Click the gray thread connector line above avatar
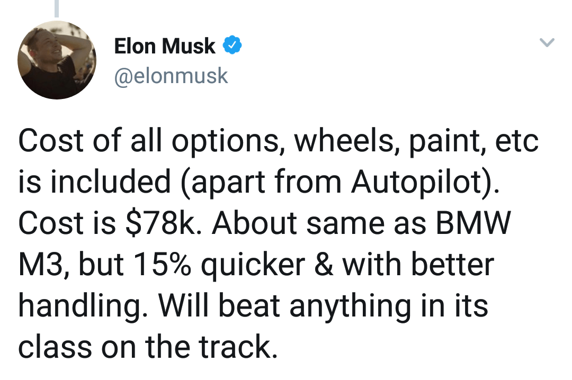Image resolution: width=572 pixels, height=380 pixels. point(57,8)
